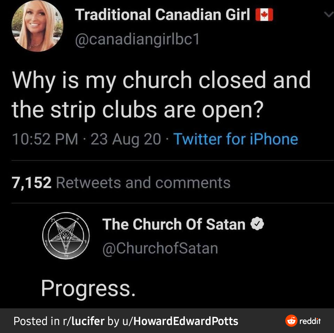Select the @ChurchofSatan handle
The image size is (334, 333).
[x=160, y=248]
